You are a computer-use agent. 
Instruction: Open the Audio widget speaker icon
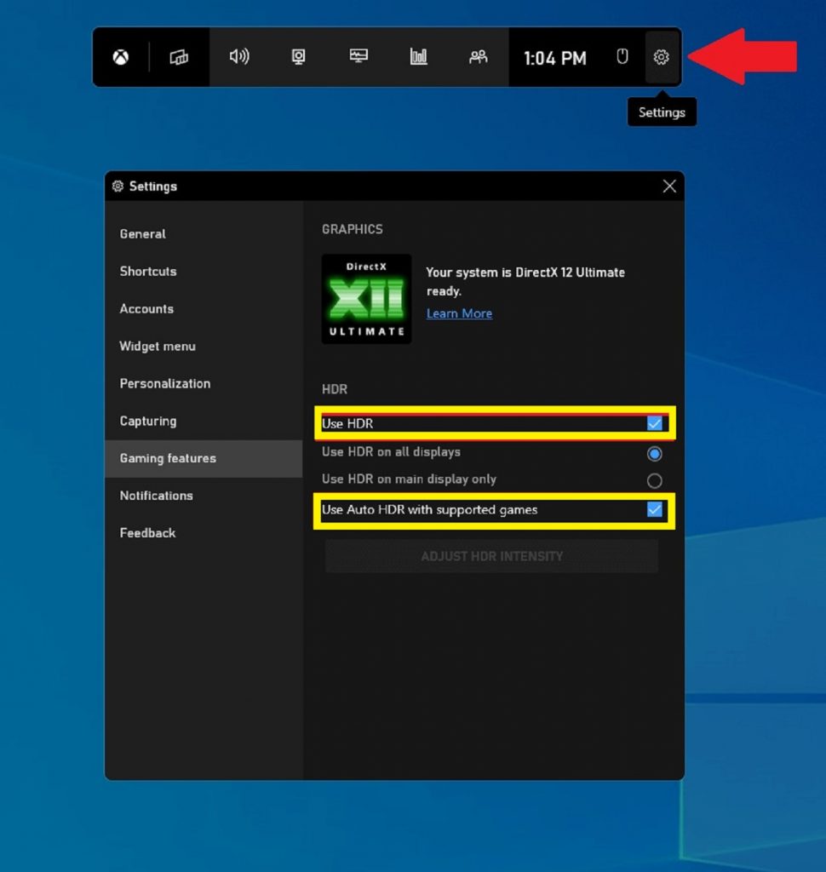(239, 57)
